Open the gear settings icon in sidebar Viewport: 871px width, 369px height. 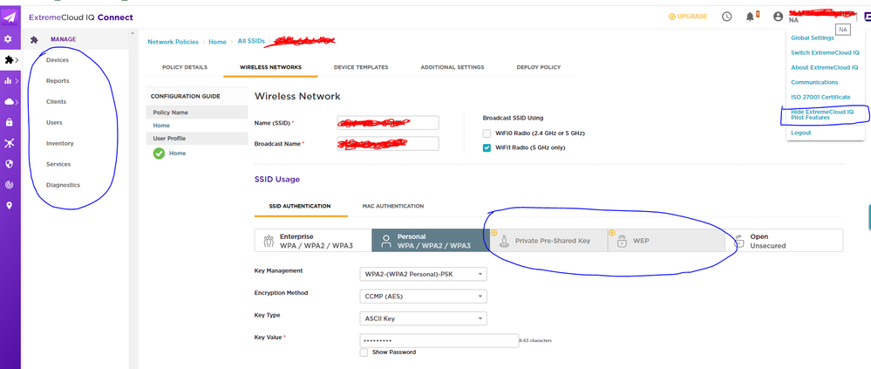point(9,39)
